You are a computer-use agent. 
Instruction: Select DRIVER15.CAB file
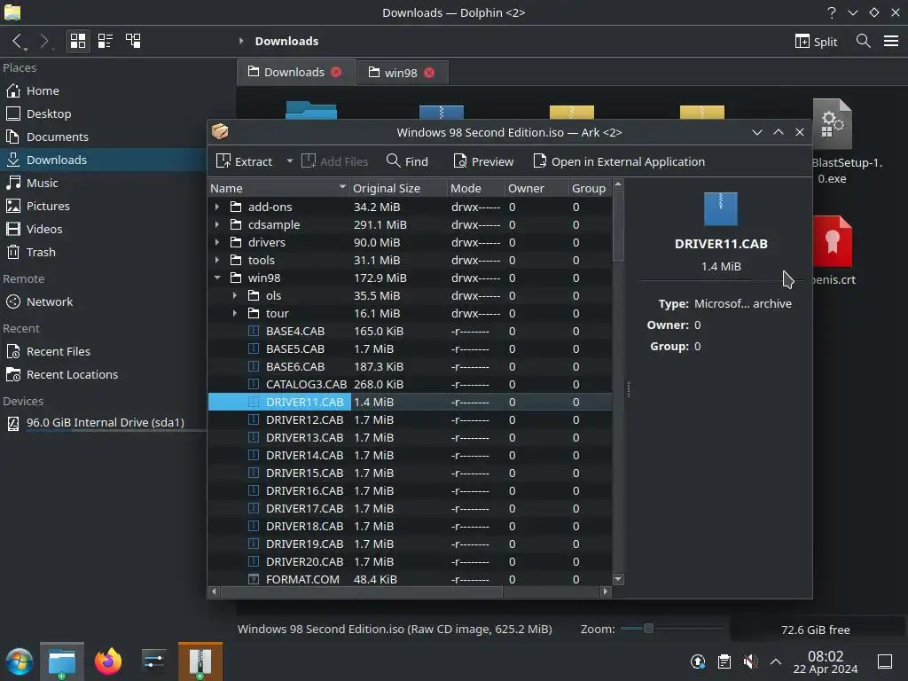coord(410,474)
